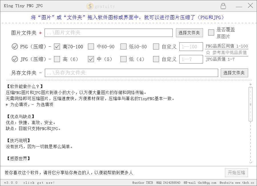Click the line 优点：快捷、高效、安全。
257x186 pixels.
tap(31, 122)
